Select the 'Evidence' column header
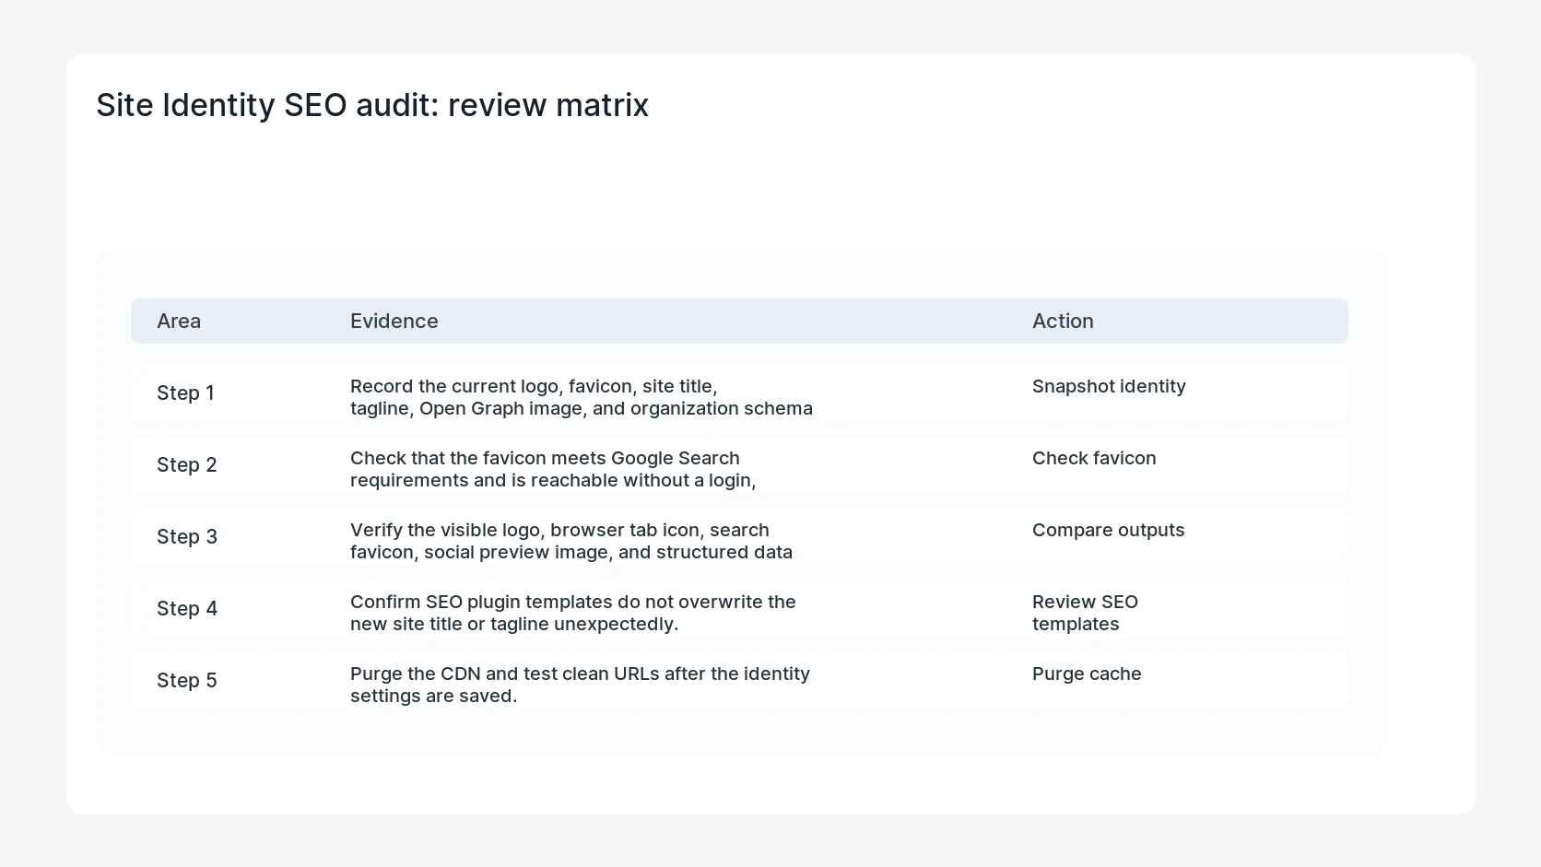The height and width of the screenshot is (867, 1541). coord(394,321)
